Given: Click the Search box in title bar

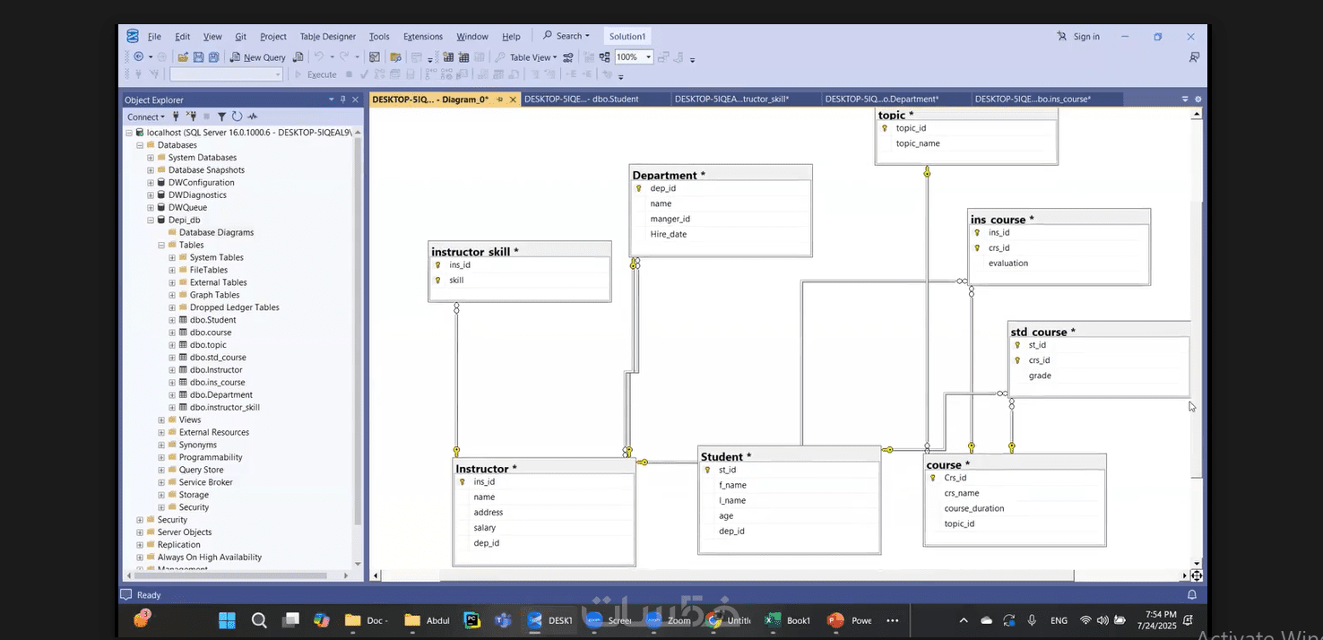Looking at the screenshot, I should (x=566, y=36).
